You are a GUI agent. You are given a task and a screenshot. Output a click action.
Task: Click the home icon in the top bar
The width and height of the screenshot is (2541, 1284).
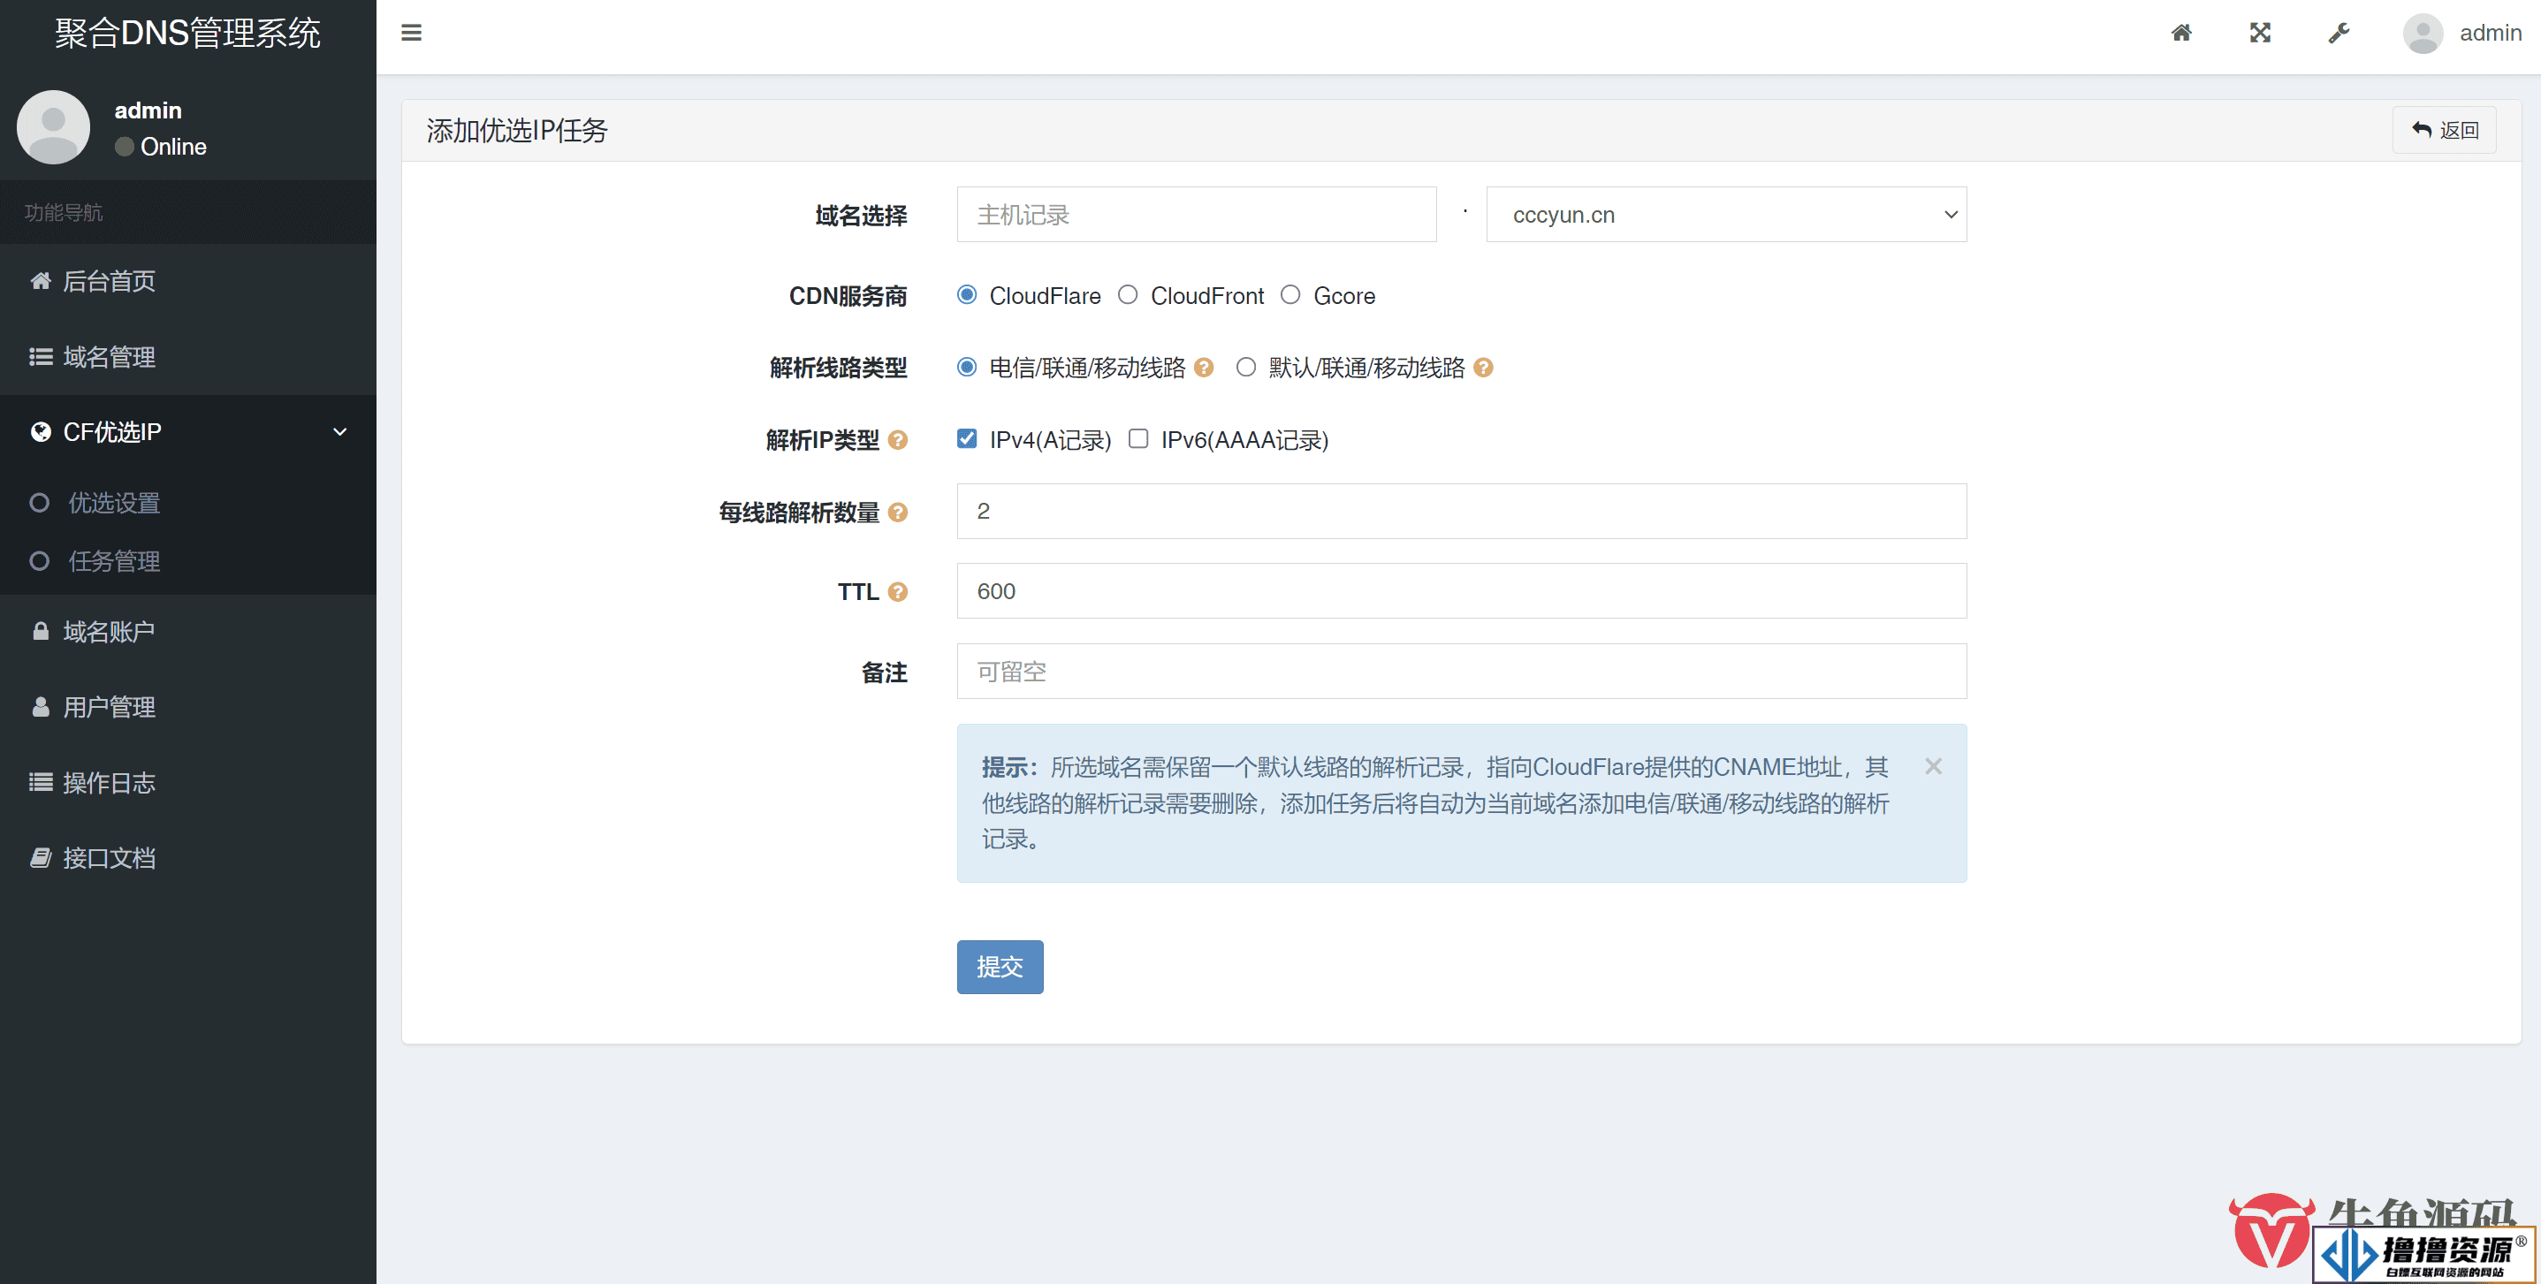pyautogui.click(x=2181, y=33)
